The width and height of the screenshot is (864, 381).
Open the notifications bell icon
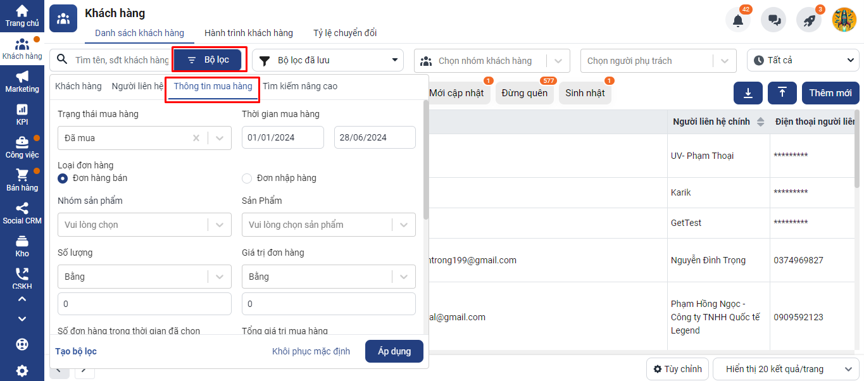(x=737, y=20)
